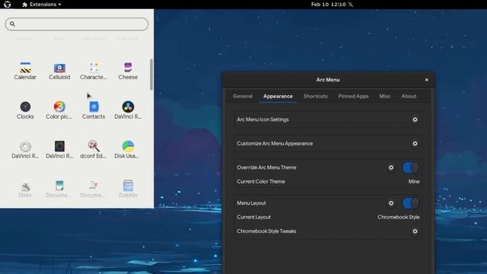The height and width of the screenshot is (274, 487).
Task: Toggle the Menu Layout switch
Action: click(411, 203)
